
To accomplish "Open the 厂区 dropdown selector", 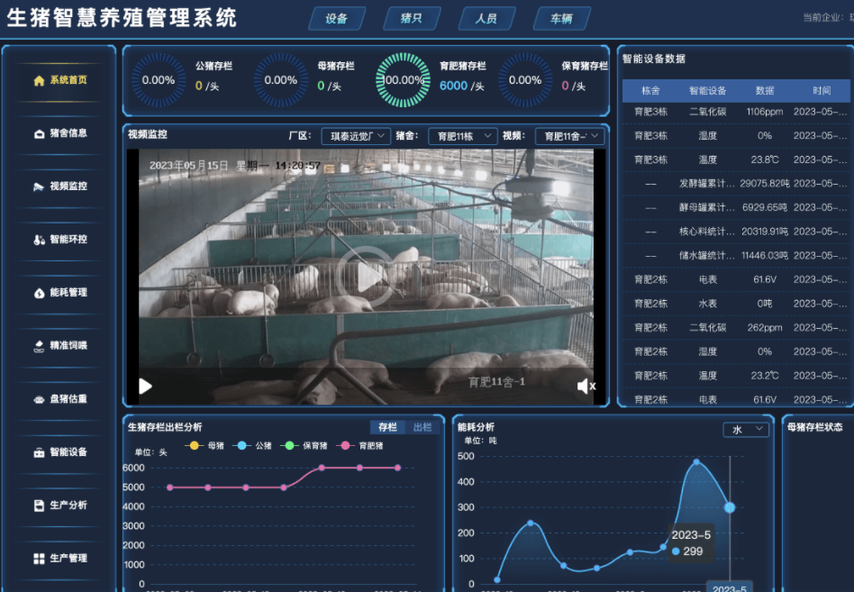I will [356, 136].
